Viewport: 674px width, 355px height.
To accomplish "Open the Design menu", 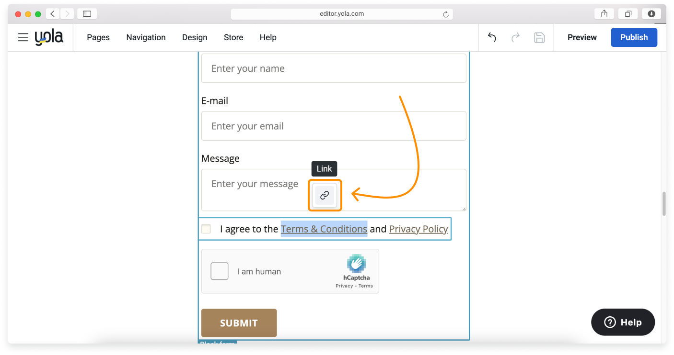I will point(195,37).
